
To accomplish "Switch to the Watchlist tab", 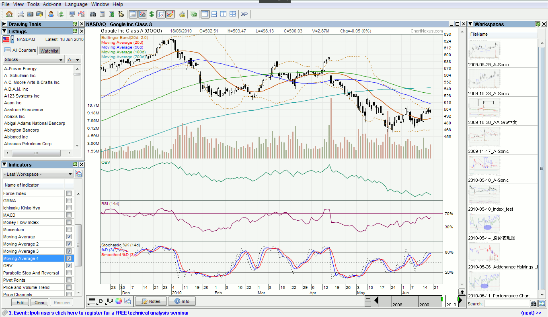I will tap(49, 51).
